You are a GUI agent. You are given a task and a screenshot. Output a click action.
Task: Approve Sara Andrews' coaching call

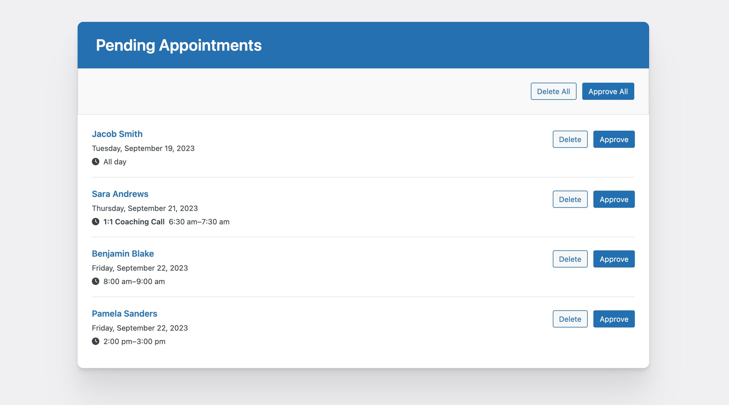(x=614, y=199)
